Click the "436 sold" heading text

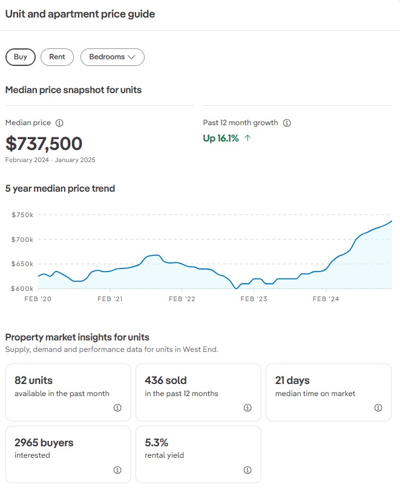pos(165,380)
